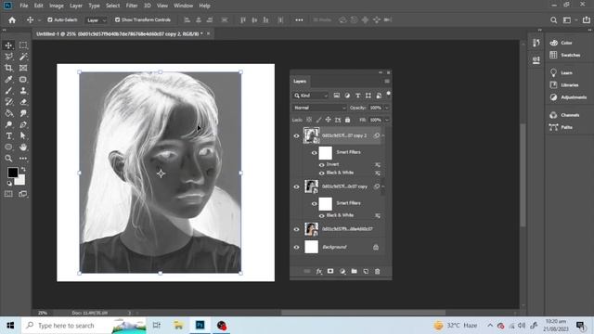Click the add layer style fx icon
The image size is (594, 334).
pos(319,272)
